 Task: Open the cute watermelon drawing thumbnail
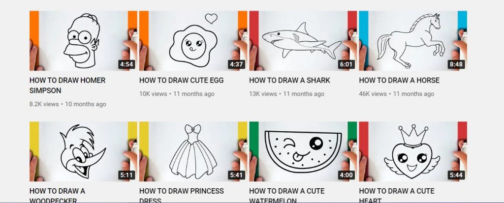click(x=303, y=151)
